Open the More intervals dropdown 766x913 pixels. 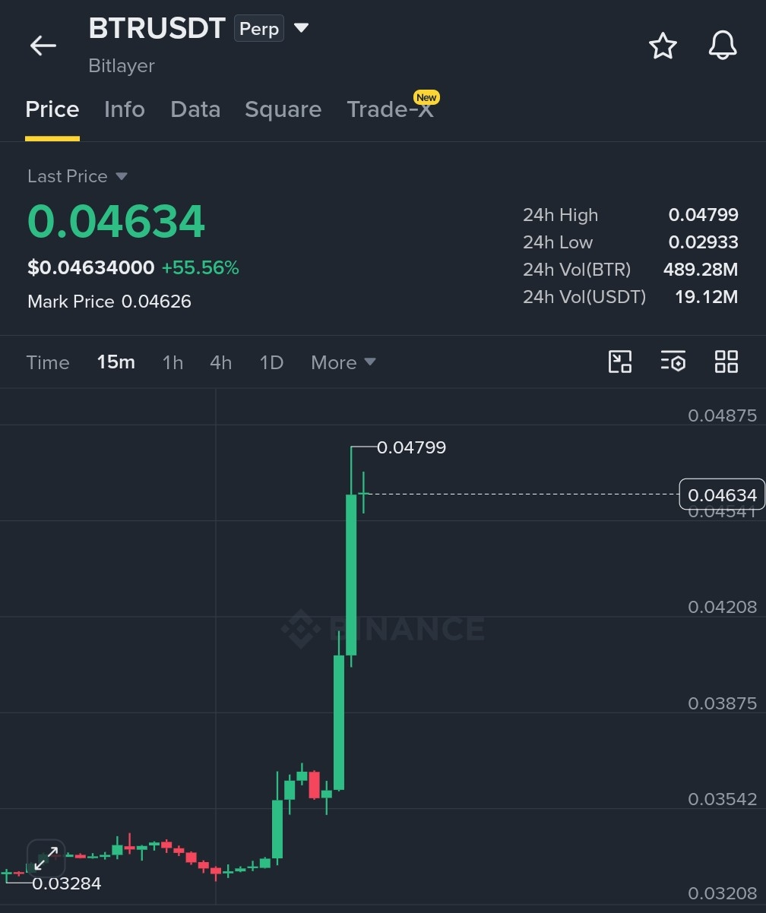[x=343, y=362]
